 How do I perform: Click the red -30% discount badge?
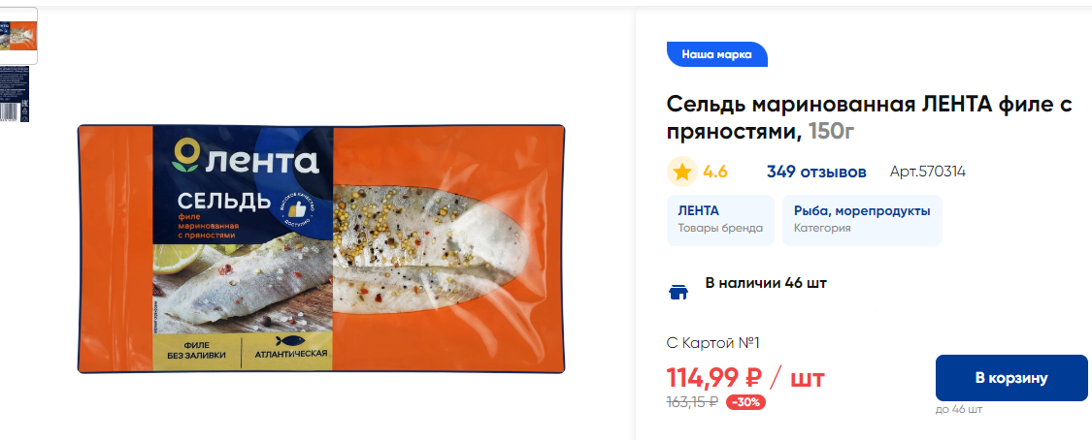(745, 402)
